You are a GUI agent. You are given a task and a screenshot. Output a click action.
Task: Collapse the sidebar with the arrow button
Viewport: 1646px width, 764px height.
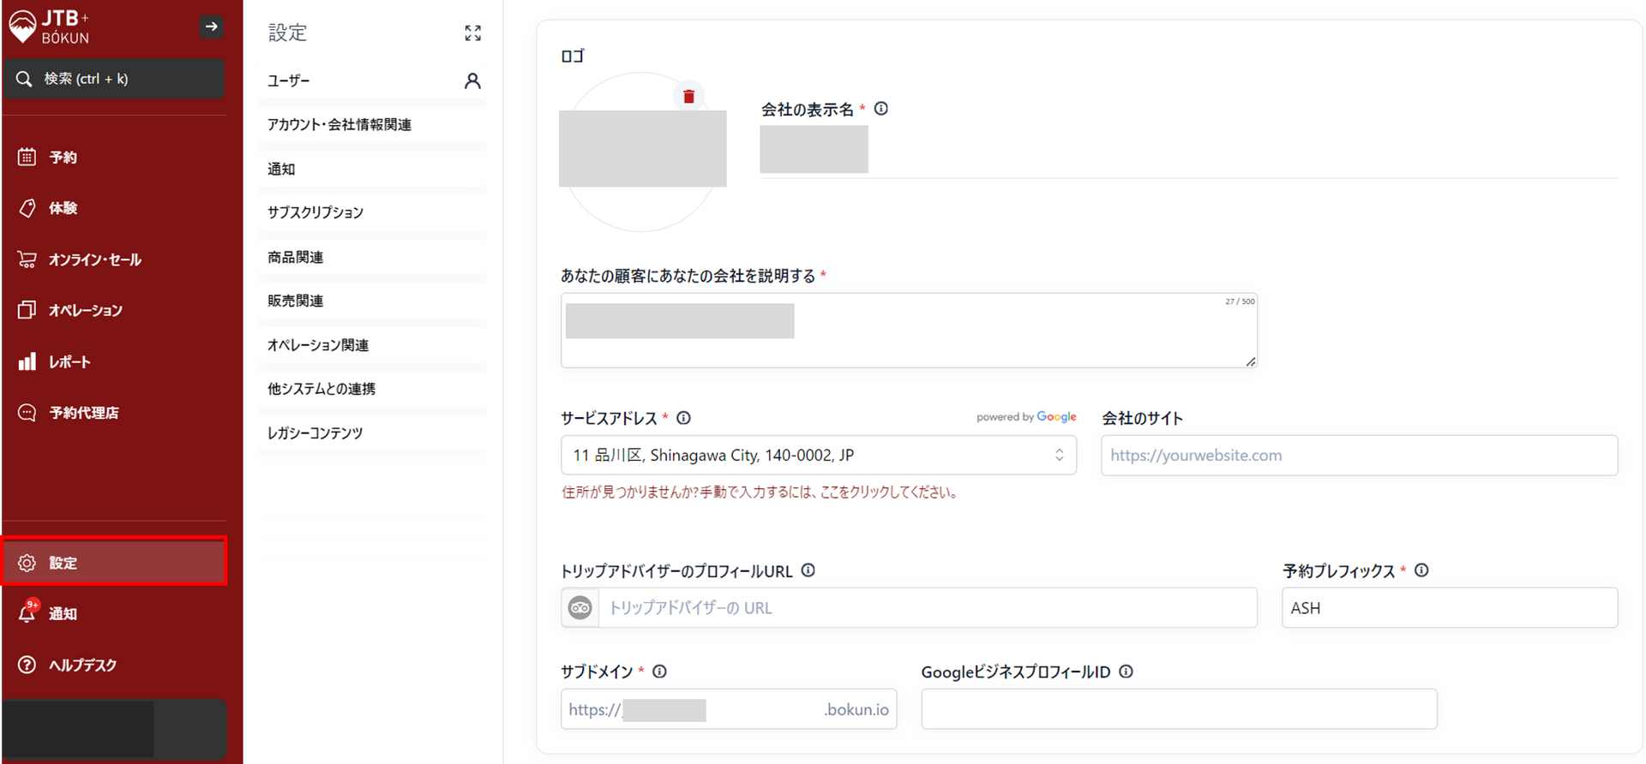pos(211,27)
